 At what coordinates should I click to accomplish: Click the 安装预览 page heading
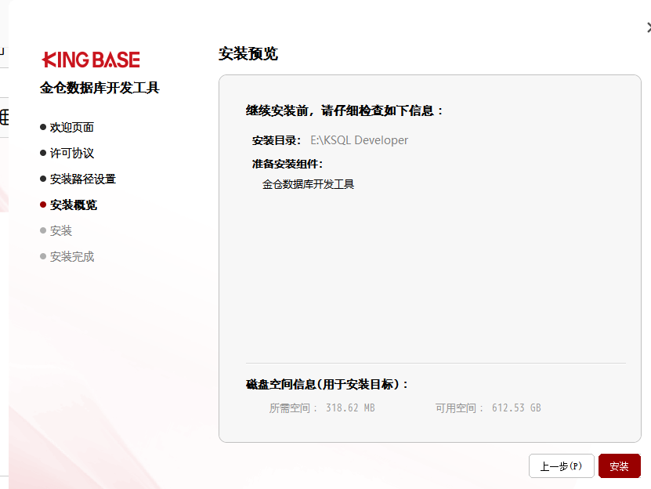click(x=248, y=54)
